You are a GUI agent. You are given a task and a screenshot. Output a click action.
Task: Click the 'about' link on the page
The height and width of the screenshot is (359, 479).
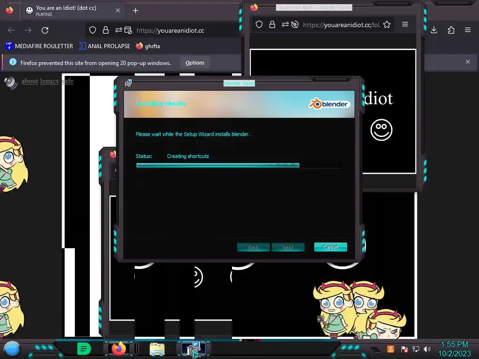tap(29, 81)
